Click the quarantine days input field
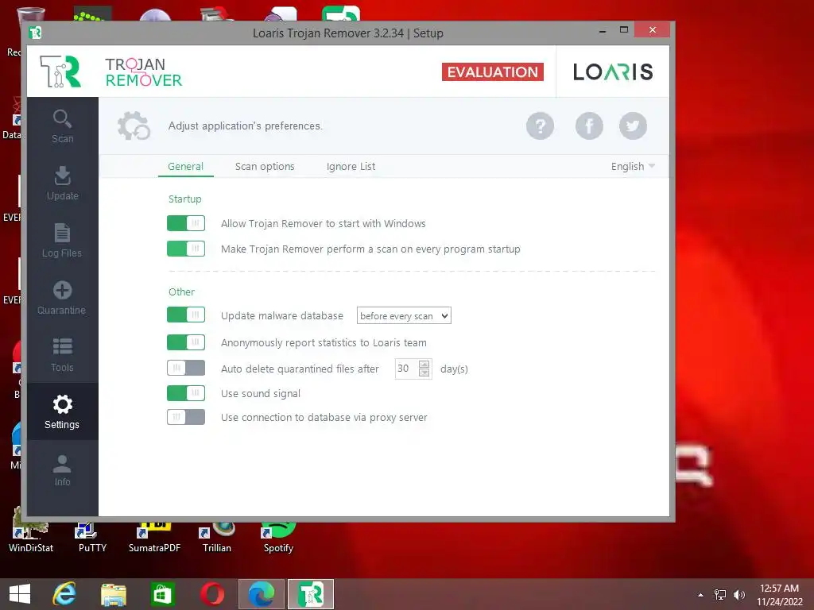 point(406,369)
